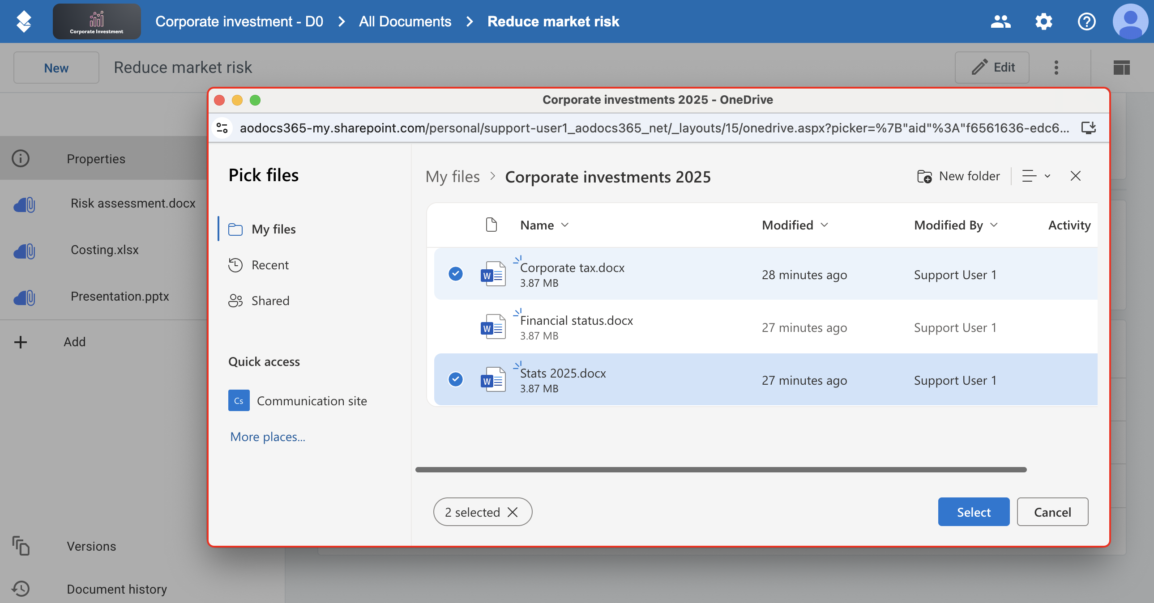Click the Costing.xlsx attachment icon
This screenshot has height=603, width=1154.
25,251
